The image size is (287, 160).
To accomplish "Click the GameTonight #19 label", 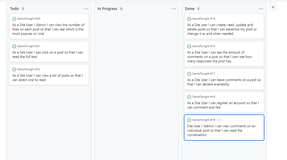I will pyautogui.click(x=203, y=120).
